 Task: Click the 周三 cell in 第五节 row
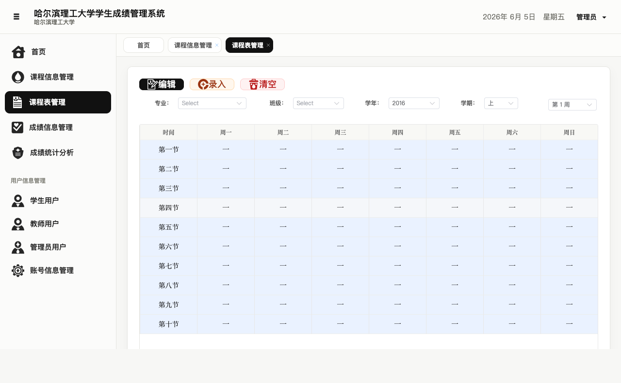click(341, 227)
